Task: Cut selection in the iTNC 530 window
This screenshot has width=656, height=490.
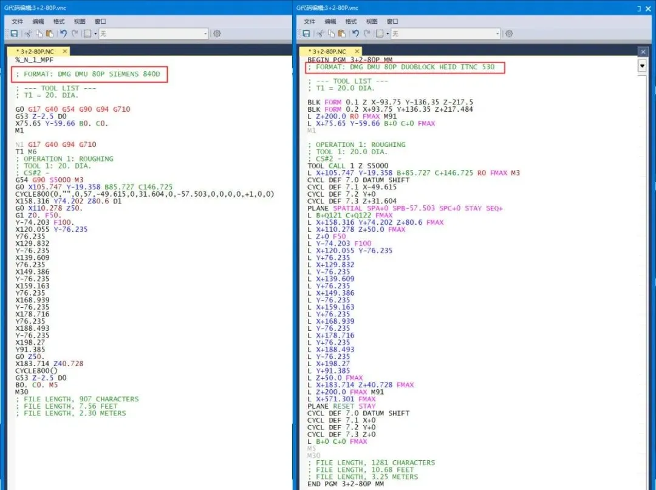Action: 321,33
